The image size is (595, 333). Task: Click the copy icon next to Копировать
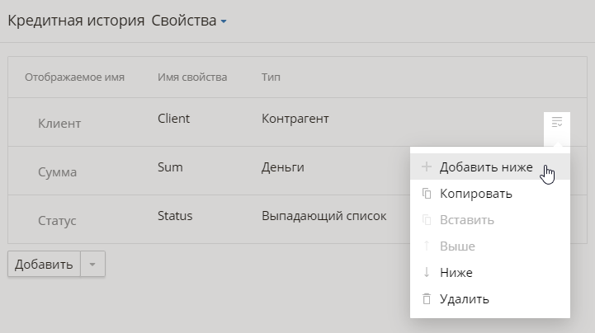pos(427,194)
